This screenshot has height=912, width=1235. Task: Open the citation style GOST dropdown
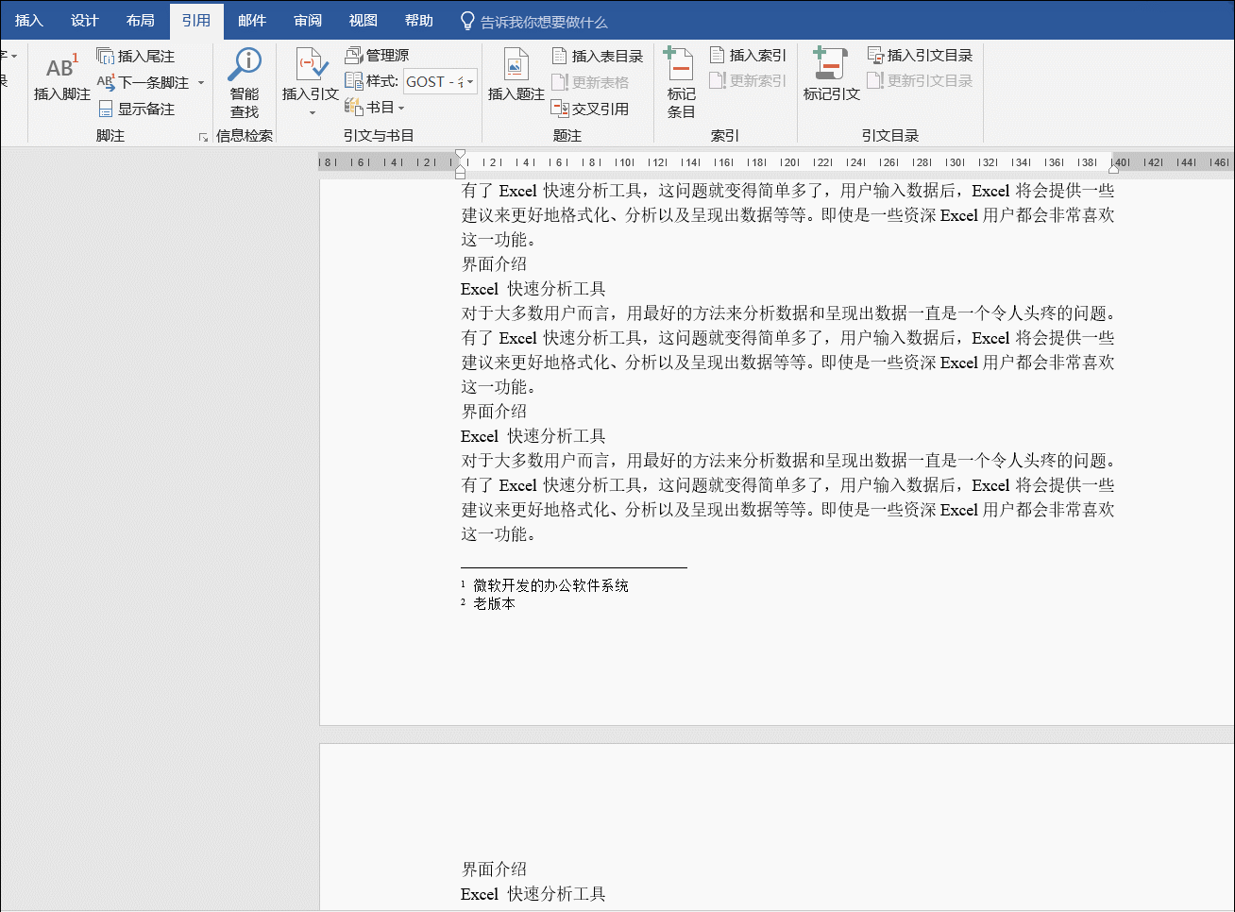(469, 82)
